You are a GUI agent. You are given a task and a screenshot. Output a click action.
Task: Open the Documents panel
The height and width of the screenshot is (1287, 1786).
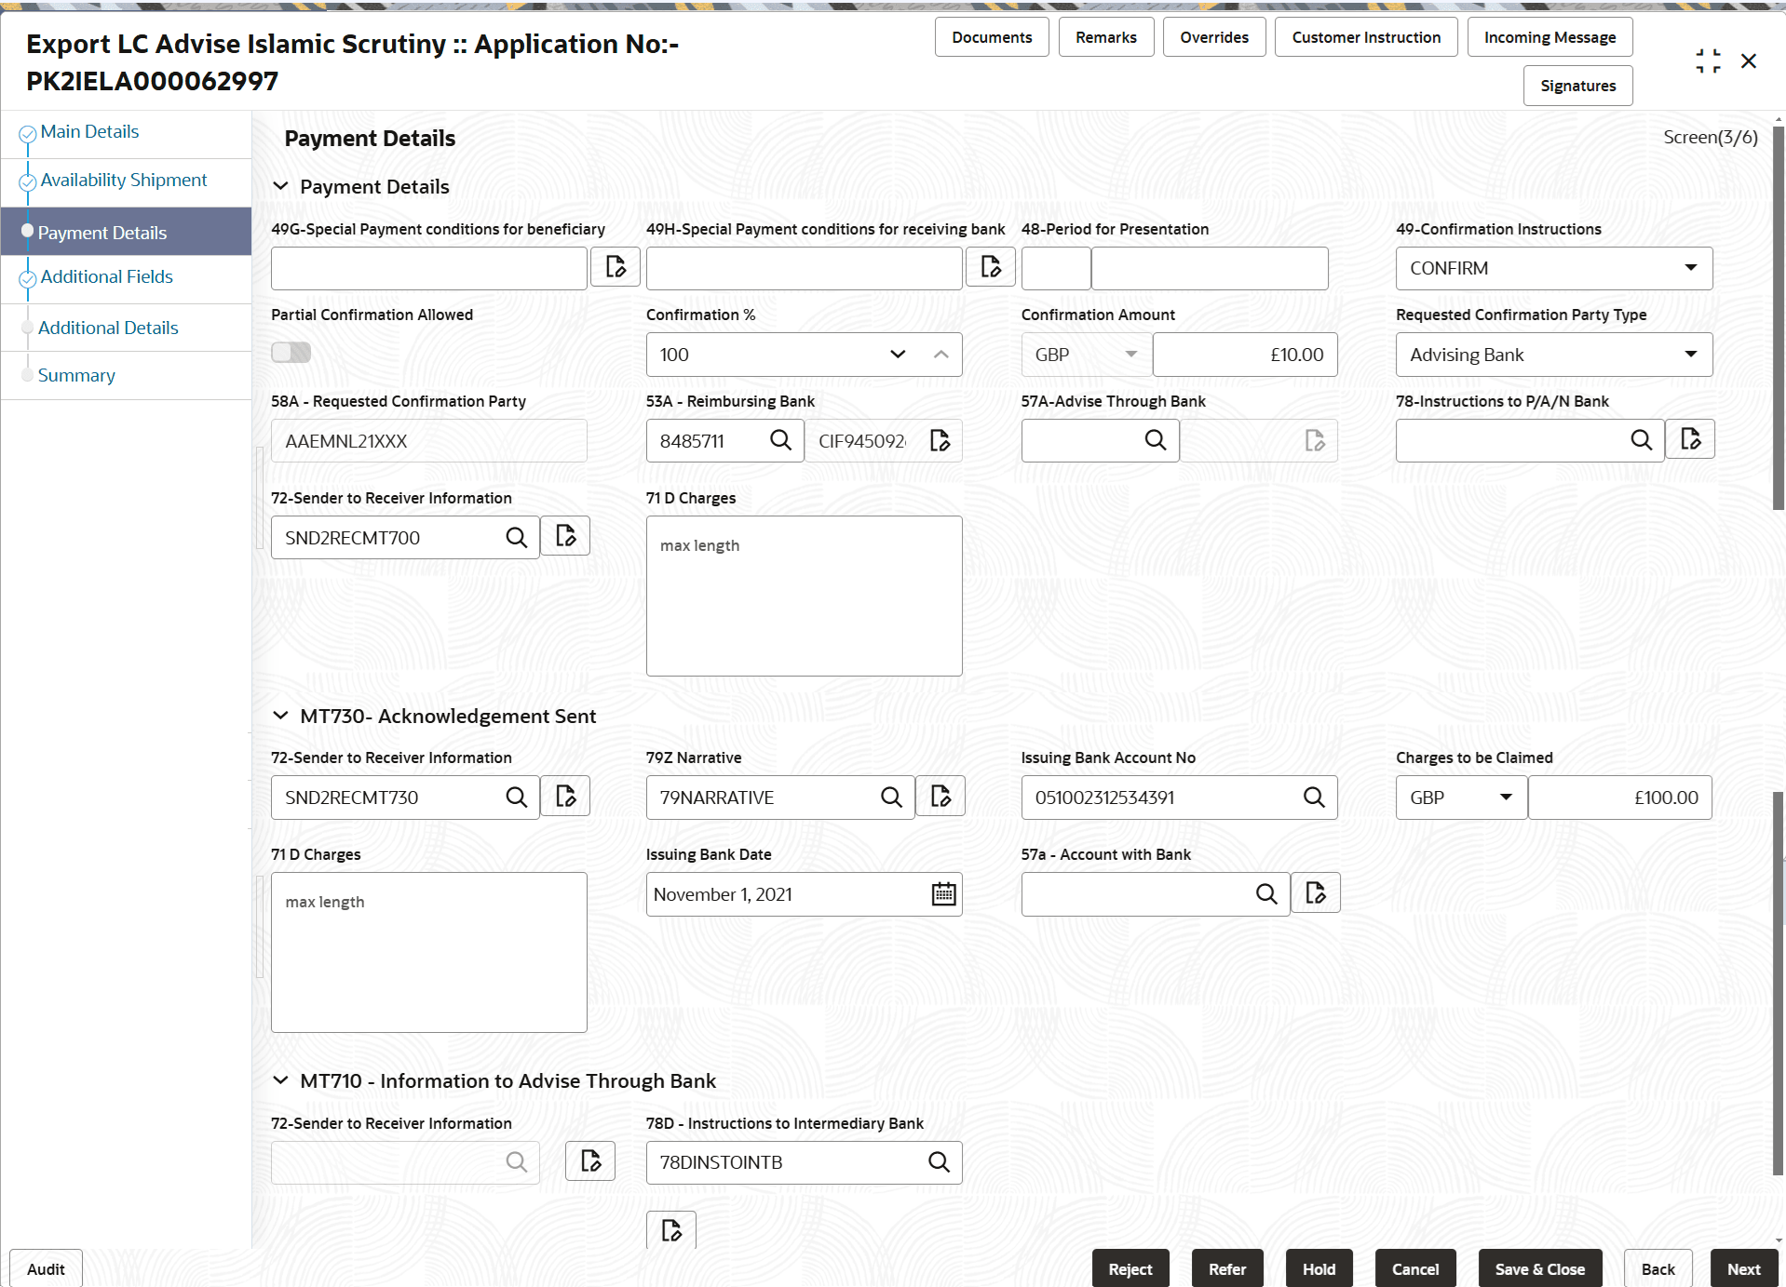[991, 36]
